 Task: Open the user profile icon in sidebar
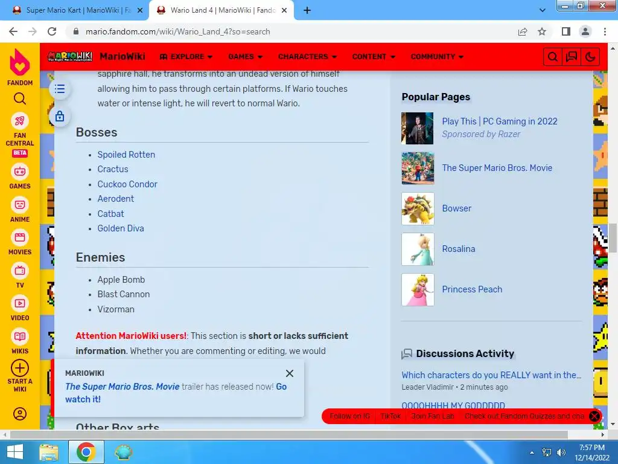pyautogui.click(x=20, y=414)
